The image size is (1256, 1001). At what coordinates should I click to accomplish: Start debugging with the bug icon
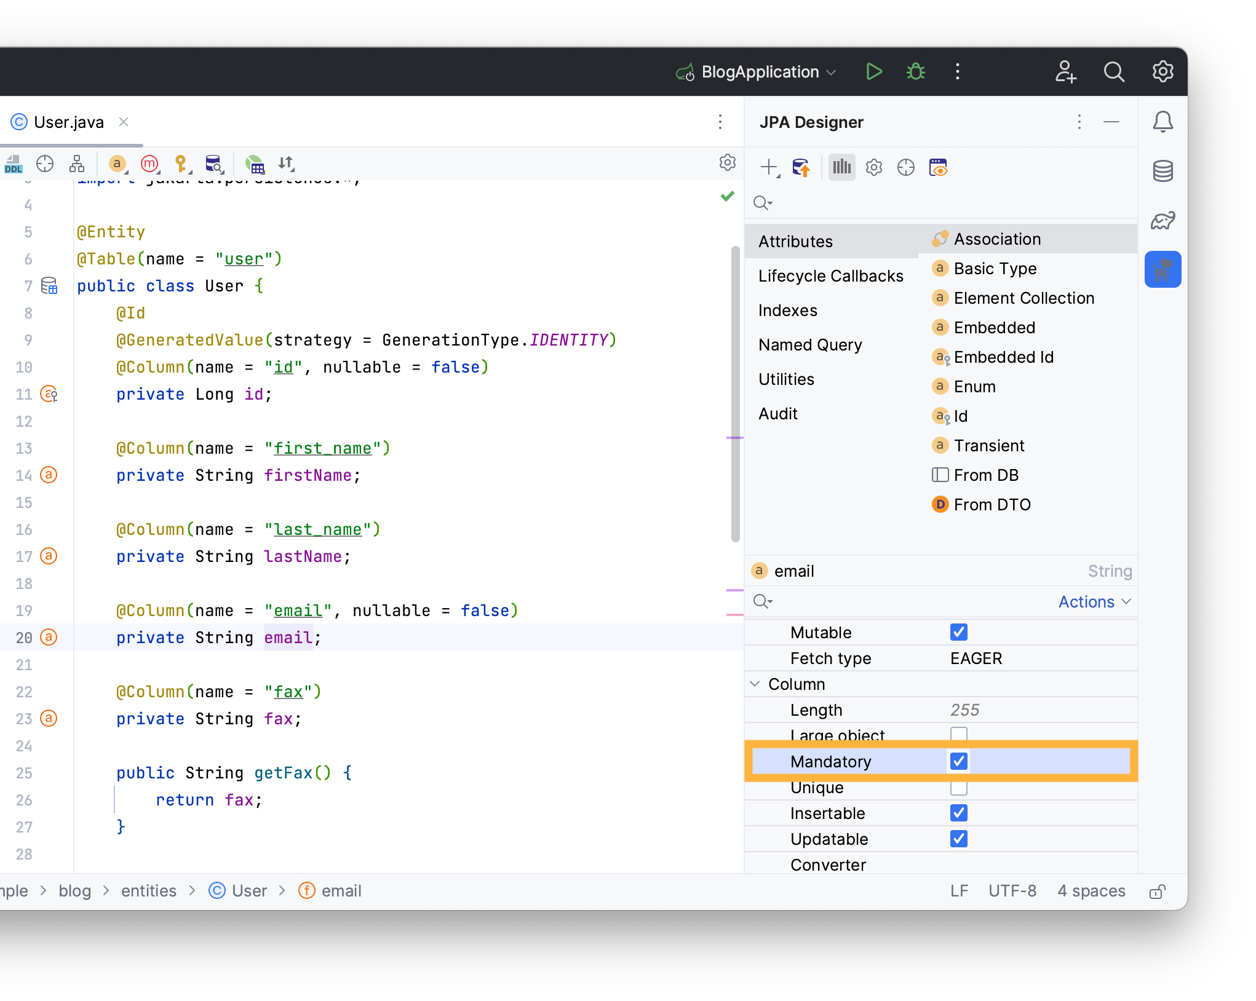pyautogui.click(x=915, y=71)
